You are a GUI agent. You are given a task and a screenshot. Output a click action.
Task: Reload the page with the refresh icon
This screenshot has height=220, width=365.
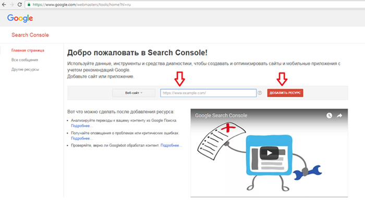tap(20, 4)
